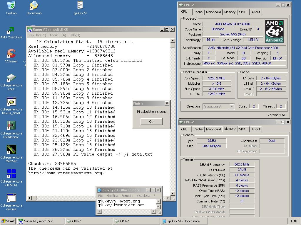Click Blocco note horizontal scroll right arrow
Screen dimensions: 301x225
point(153,212)
